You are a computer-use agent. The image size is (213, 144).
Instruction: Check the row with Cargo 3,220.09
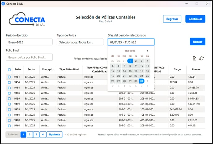point(9,115)
